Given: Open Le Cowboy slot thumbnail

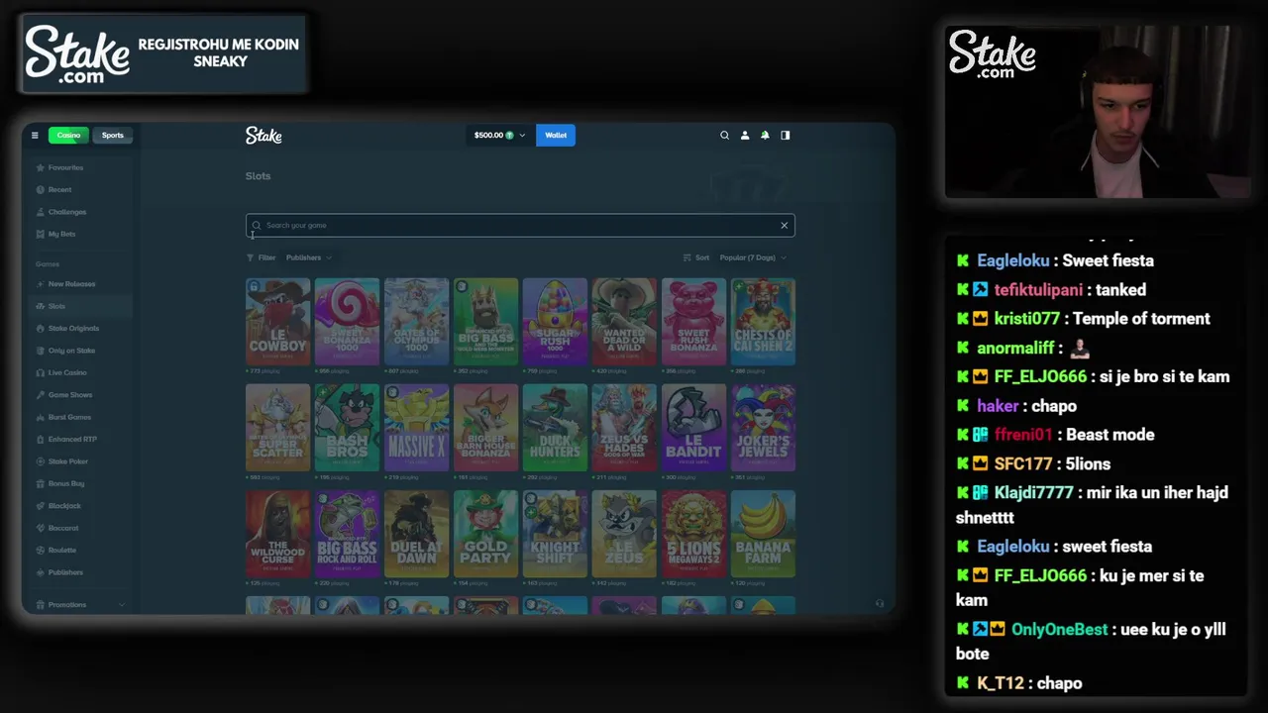Looking at the screenshot, I should tap(277, 322).
